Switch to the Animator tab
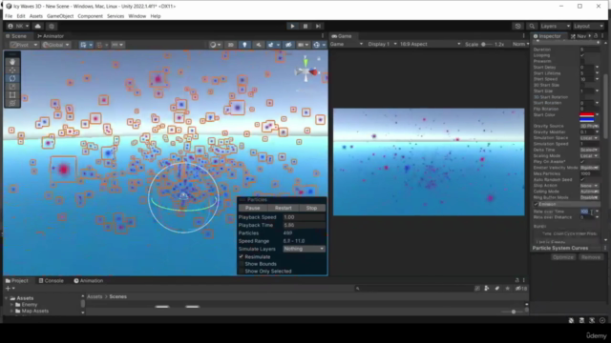The width and height of the screenshot is (611, 343). [x=51, y=36]
